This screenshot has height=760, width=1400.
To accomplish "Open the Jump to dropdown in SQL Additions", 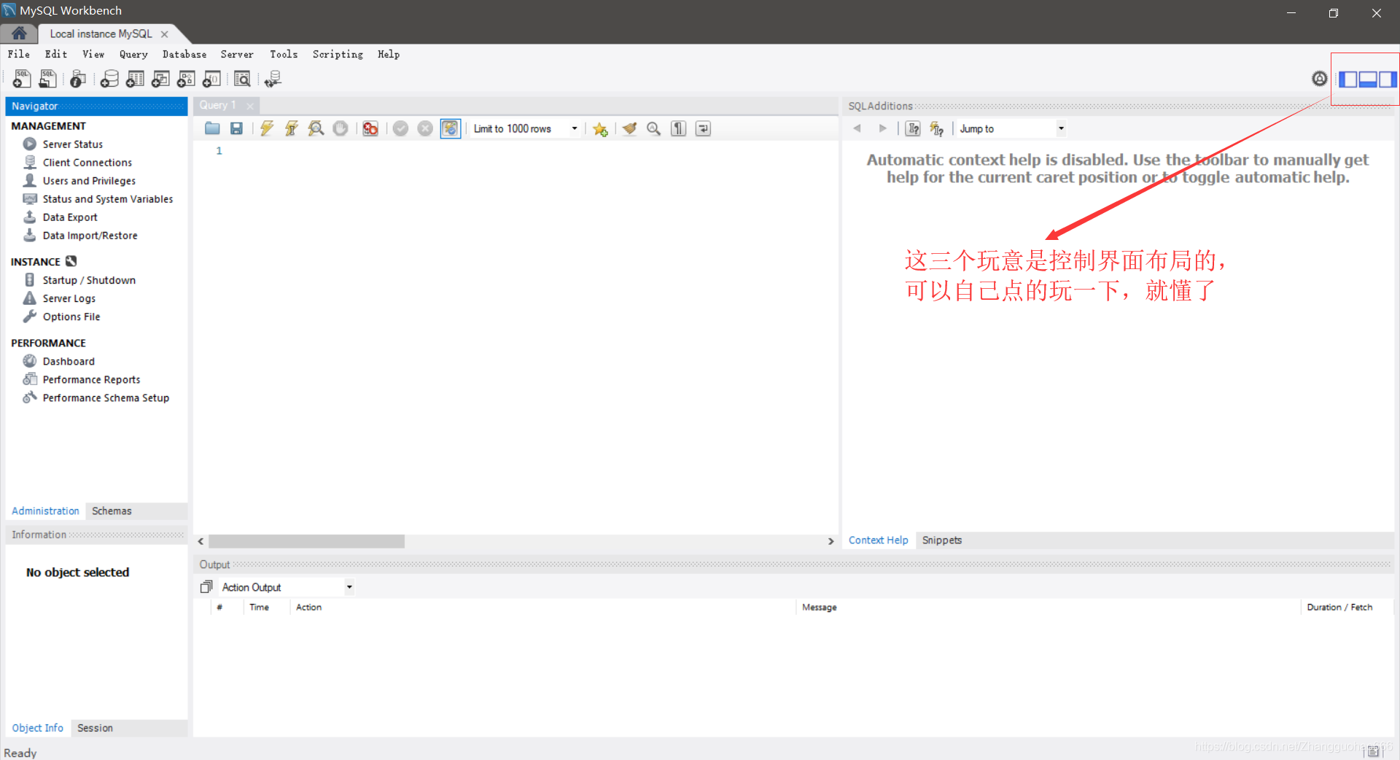I will point(1061,128).
